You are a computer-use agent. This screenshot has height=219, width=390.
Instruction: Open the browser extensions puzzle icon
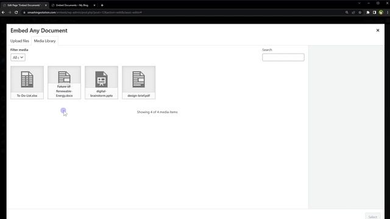coord(368,12)
